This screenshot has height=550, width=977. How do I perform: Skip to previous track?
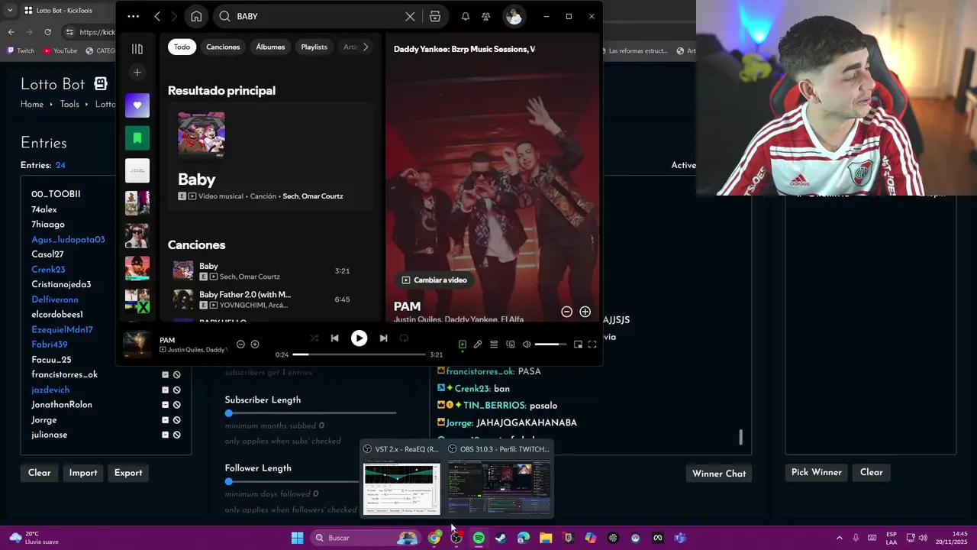pyautogui.click(x=334, y=338)
